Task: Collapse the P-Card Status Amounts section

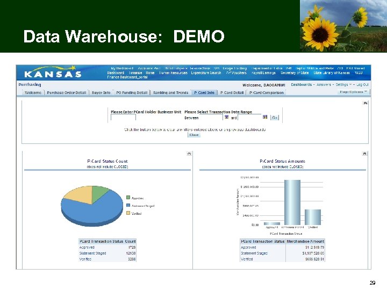Action: point(364,154)
